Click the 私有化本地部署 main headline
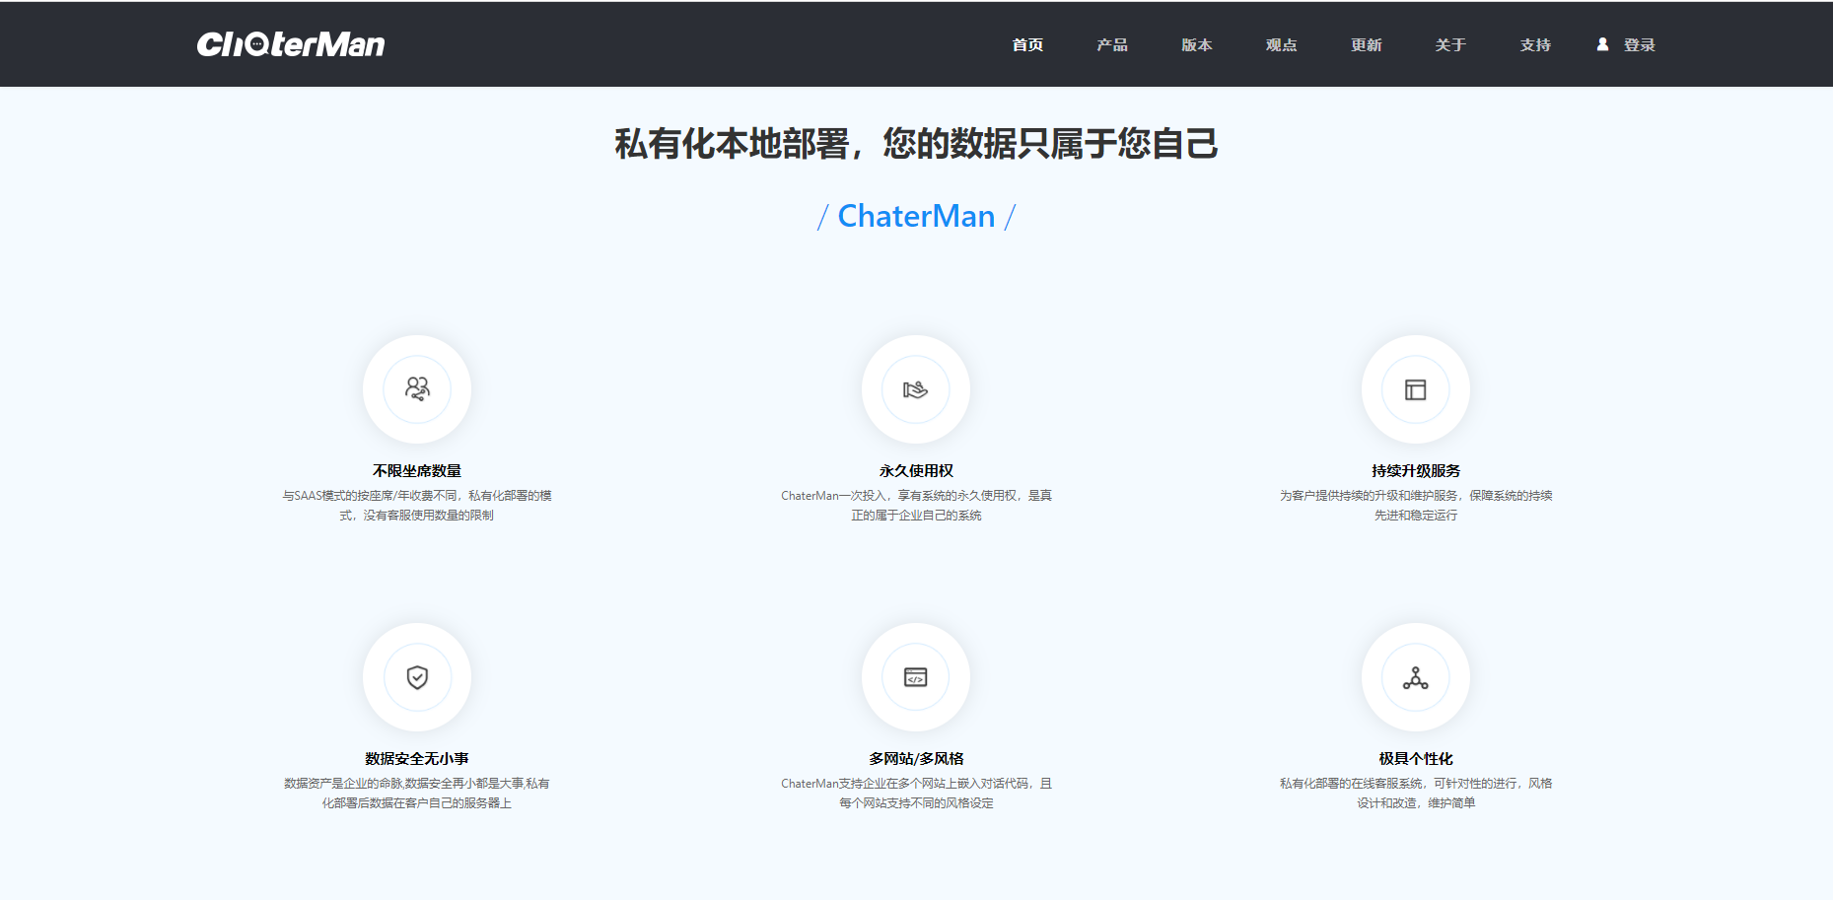 click(916, 144)
